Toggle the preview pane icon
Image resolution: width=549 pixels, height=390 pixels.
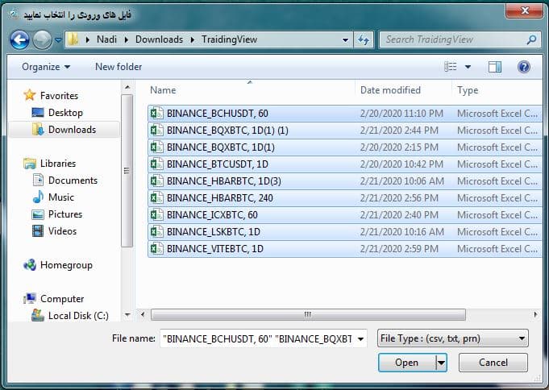[495, 67]
